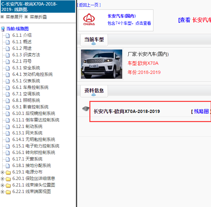Switch to the 资料信息 tab
This screenshot has width=211, height=207.
point(94,91)
